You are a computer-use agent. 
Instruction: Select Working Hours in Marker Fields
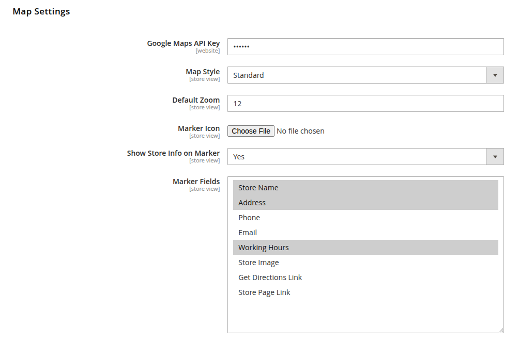click(365, 248)
